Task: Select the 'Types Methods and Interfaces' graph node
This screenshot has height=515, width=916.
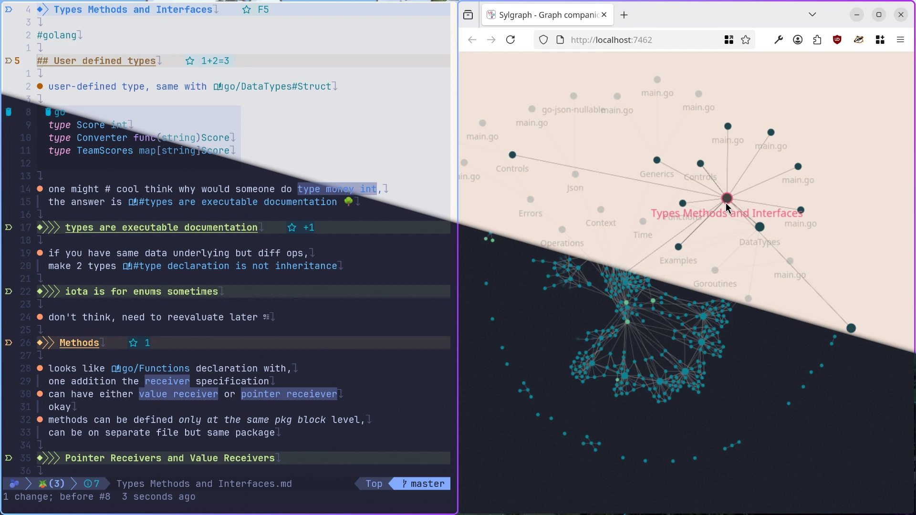Action: tap(727, 198)
